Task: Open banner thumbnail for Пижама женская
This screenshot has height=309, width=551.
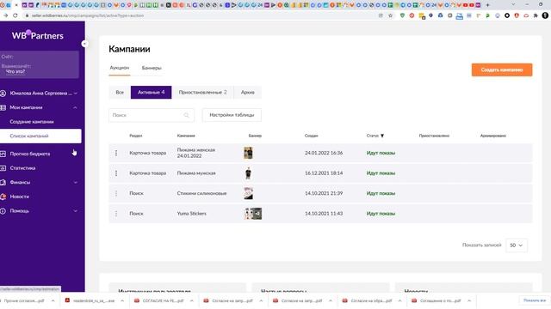Action: coord(248,153)
